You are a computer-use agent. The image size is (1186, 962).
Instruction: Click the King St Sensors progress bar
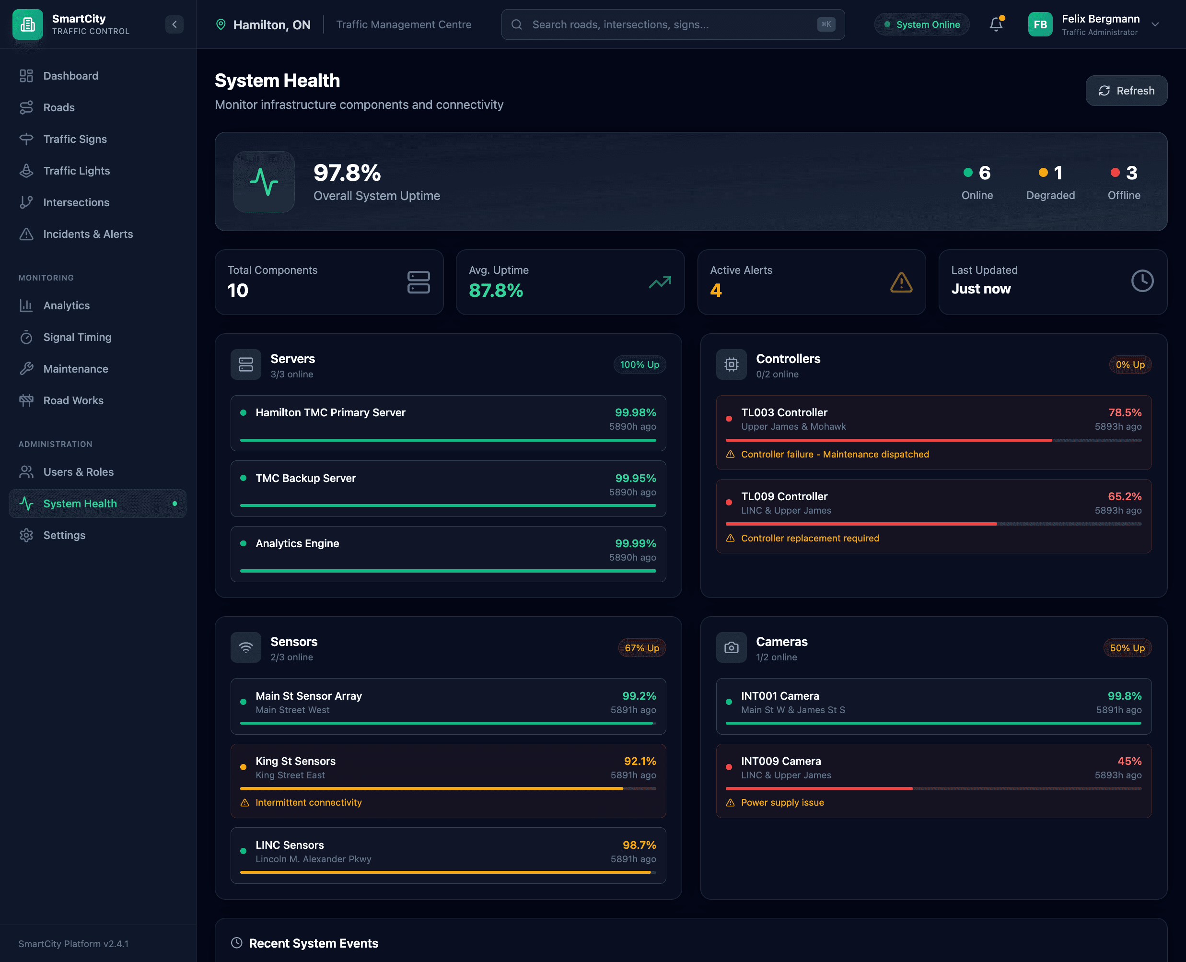(x=449, y=788)
